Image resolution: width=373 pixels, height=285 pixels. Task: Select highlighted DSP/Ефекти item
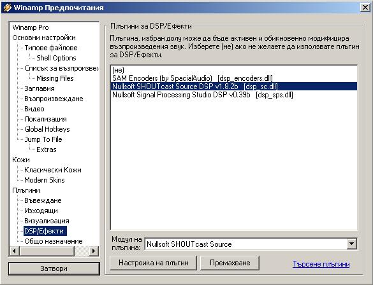[45, 231]
